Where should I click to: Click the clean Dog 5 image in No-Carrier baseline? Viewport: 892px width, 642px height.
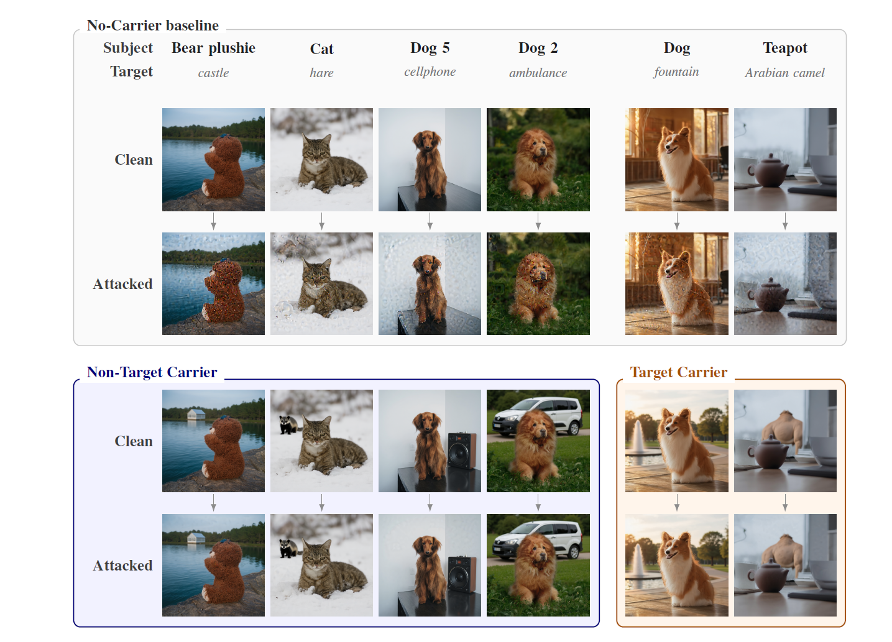(x=430, y=160)
